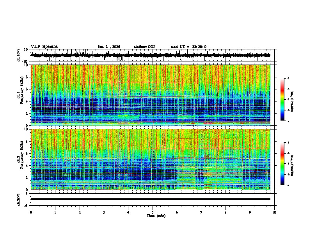Click the ch.2 colorbar log(PSD) unit label
The width and height of the screenshot is (309, 238).
tap(292, 165)
